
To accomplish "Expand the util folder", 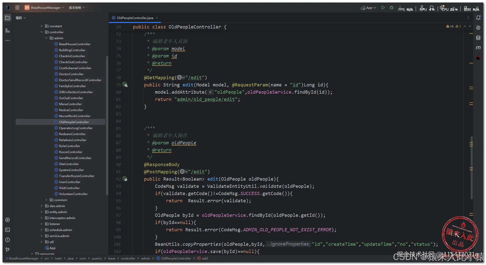I will [x=42, y=242].
